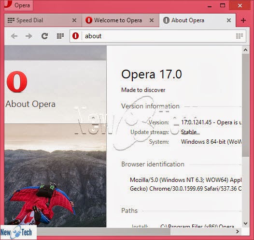Click the Made to discover text
Screen dimensions: 254x240
tap(143, 90)
